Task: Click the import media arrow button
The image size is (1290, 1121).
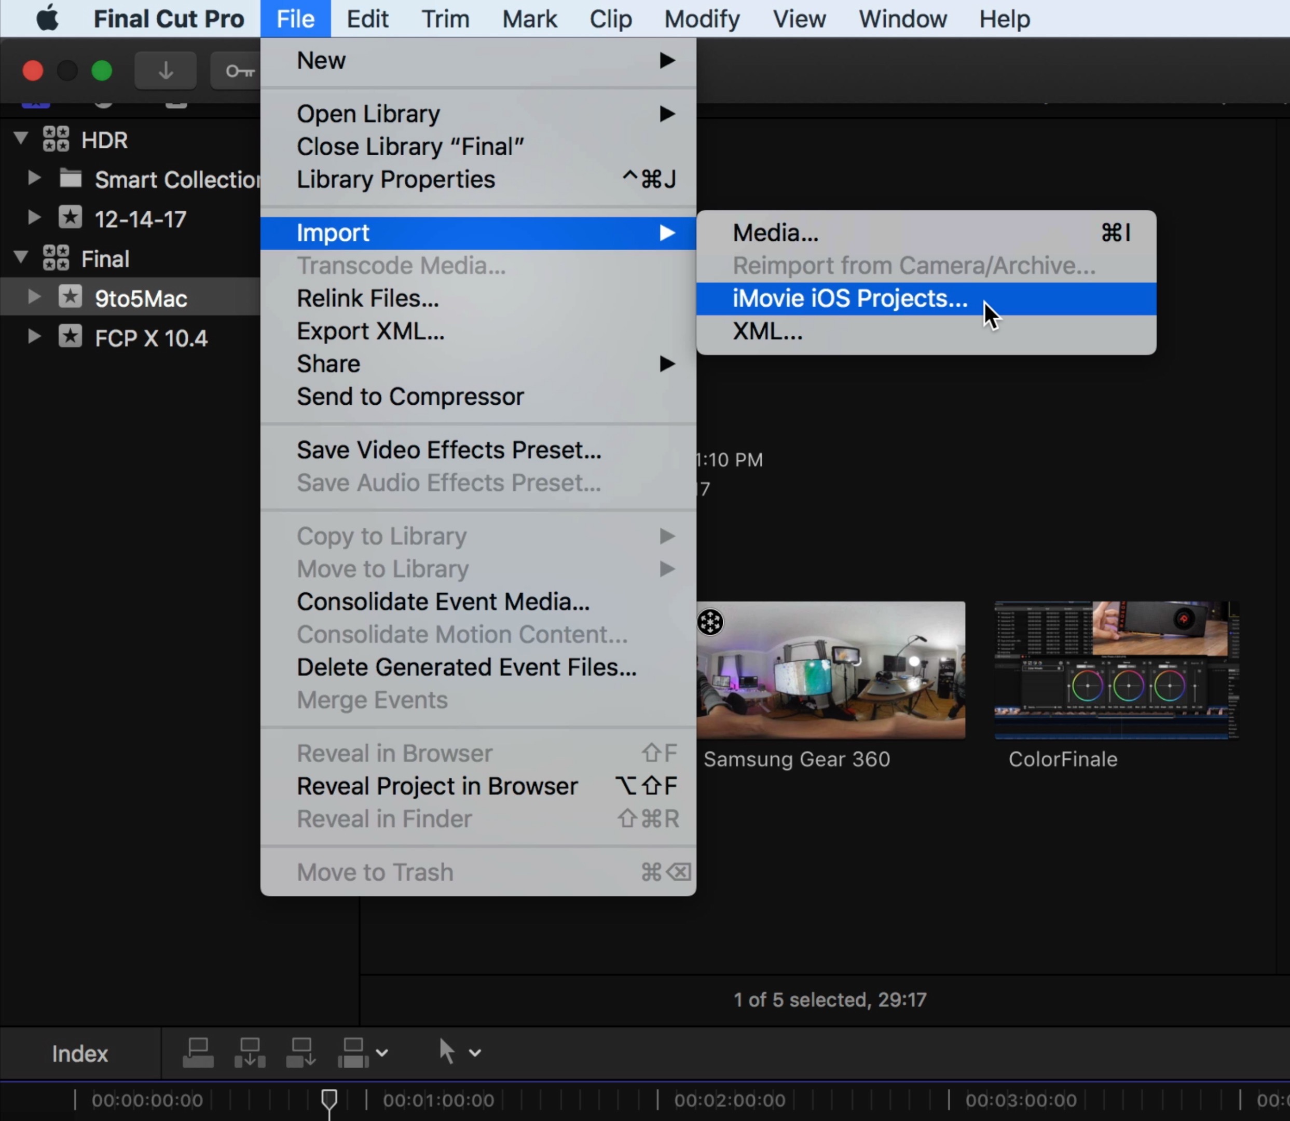Action: pos(165,71)
